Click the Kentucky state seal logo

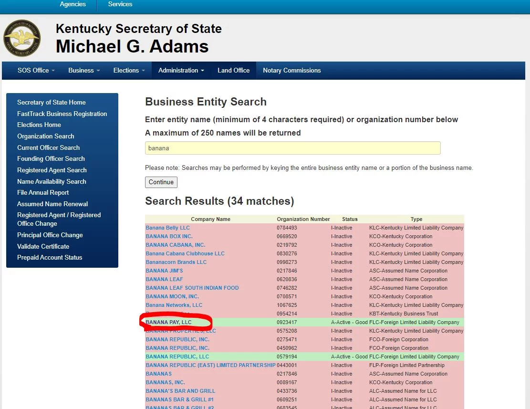[22, 38]
